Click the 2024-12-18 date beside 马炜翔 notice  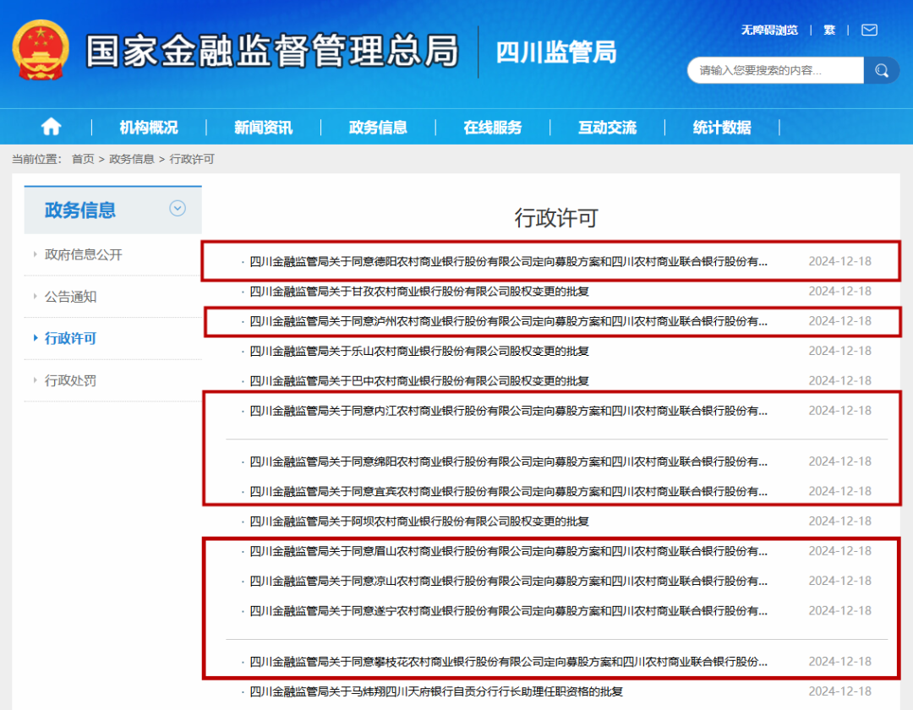[x=839, y=691]
